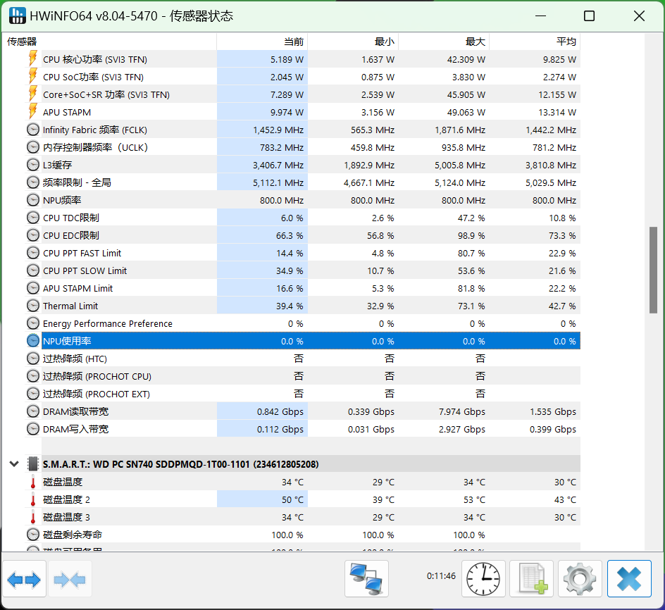Click the 5,005.8 MHz maximum value
This screenshot has height=610, width=665.
[x=460, y=165]
